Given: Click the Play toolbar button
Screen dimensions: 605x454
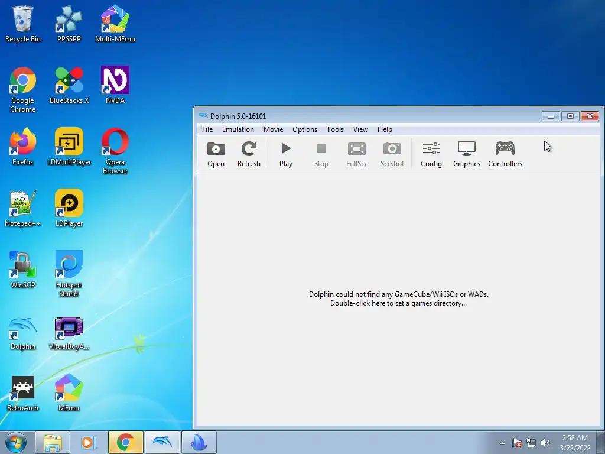Looking at the screenshot, I should [x=286, y=154].
